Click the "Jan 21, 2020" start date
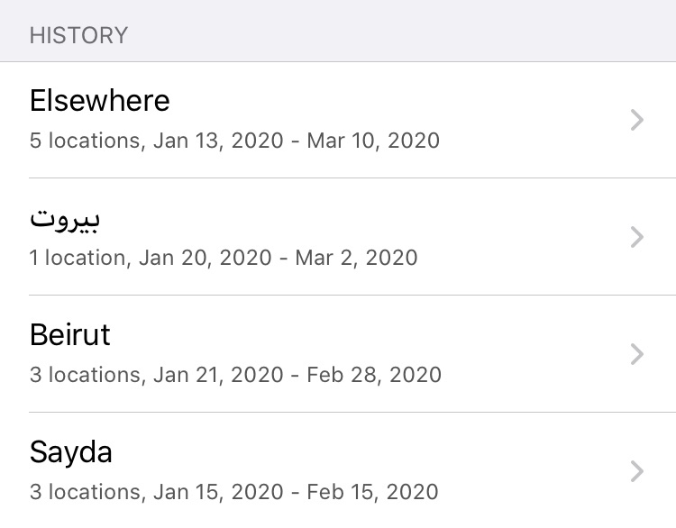Screen dimensions: 676x528 tap(218, 375)
